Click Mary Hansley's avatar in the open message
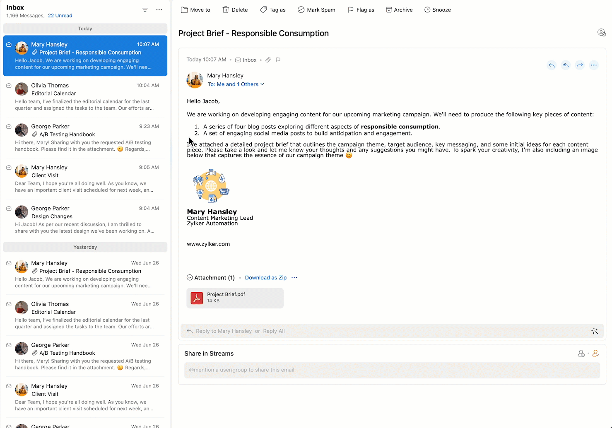 click(x=195, y=80)
